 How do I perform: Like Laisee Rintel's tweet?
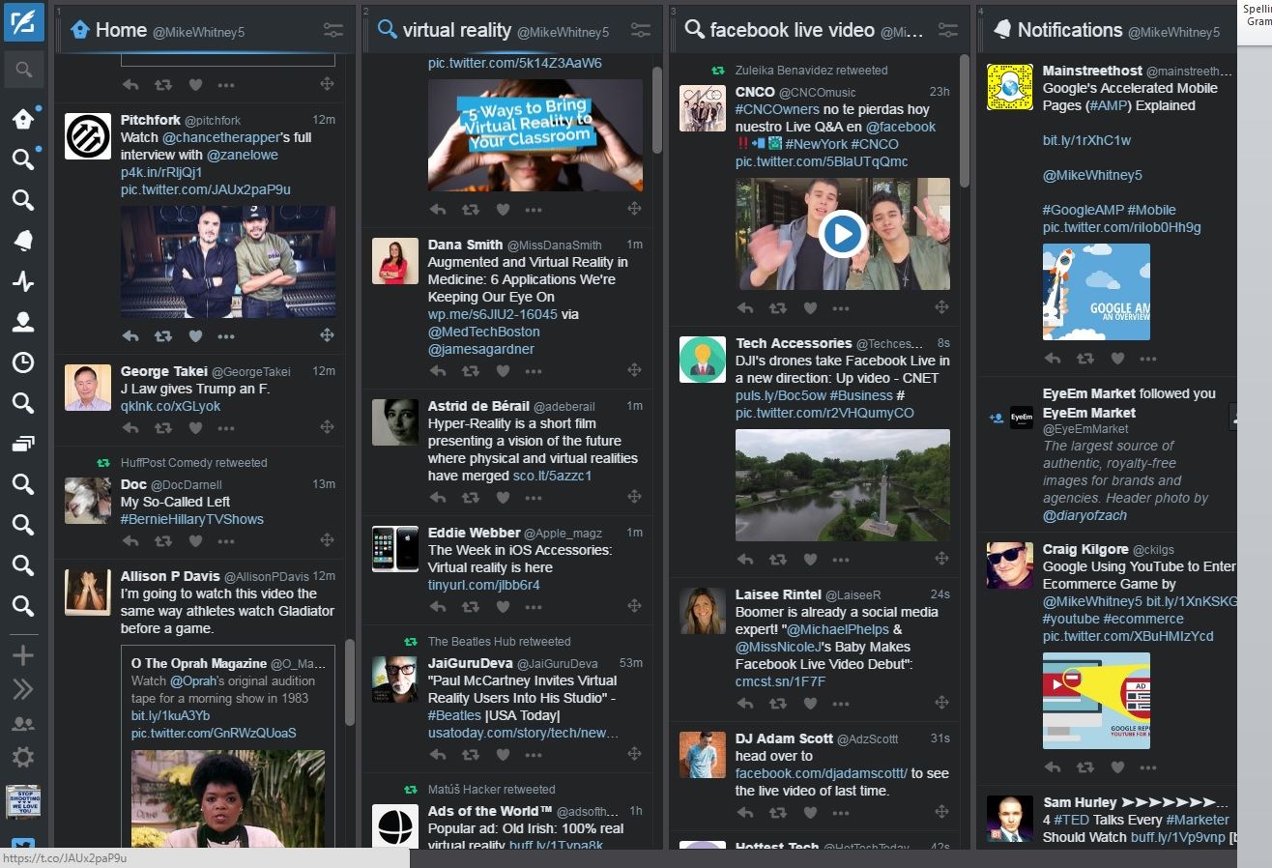[x=810, y=704]
